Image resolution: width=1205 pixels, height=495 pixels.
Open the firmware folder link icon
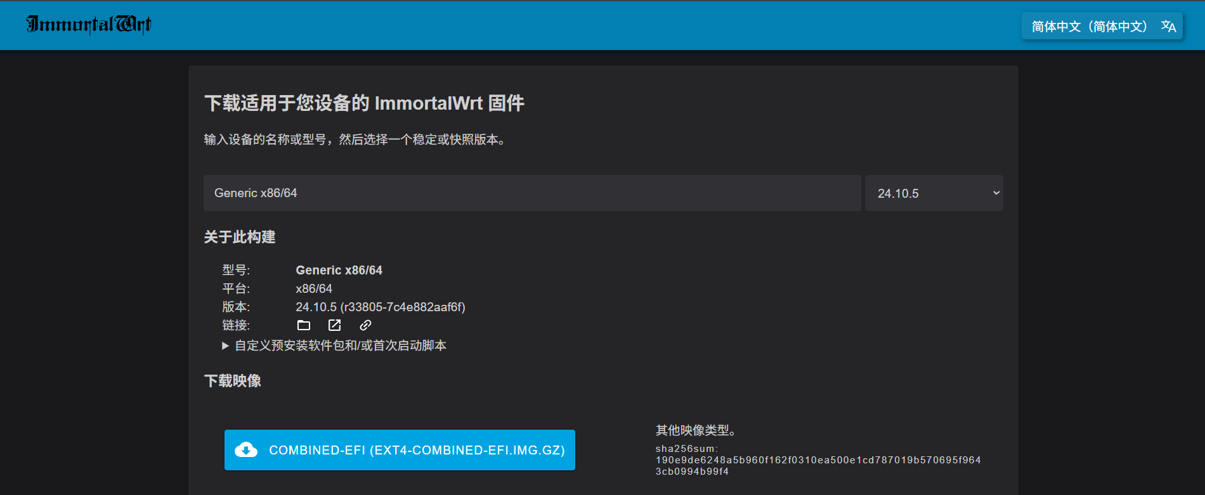[304, 325]
